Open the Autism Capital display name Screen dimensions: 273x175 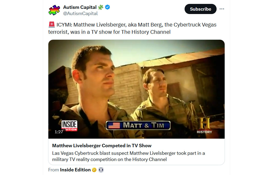[80, 7]
